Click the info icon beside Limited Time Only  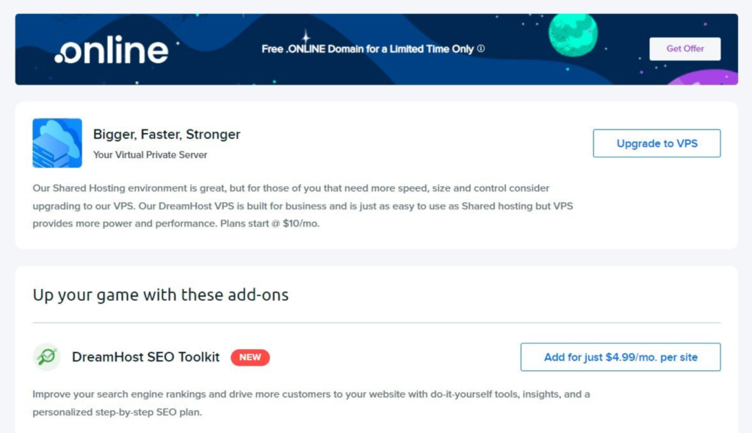(x=481, y=49)
